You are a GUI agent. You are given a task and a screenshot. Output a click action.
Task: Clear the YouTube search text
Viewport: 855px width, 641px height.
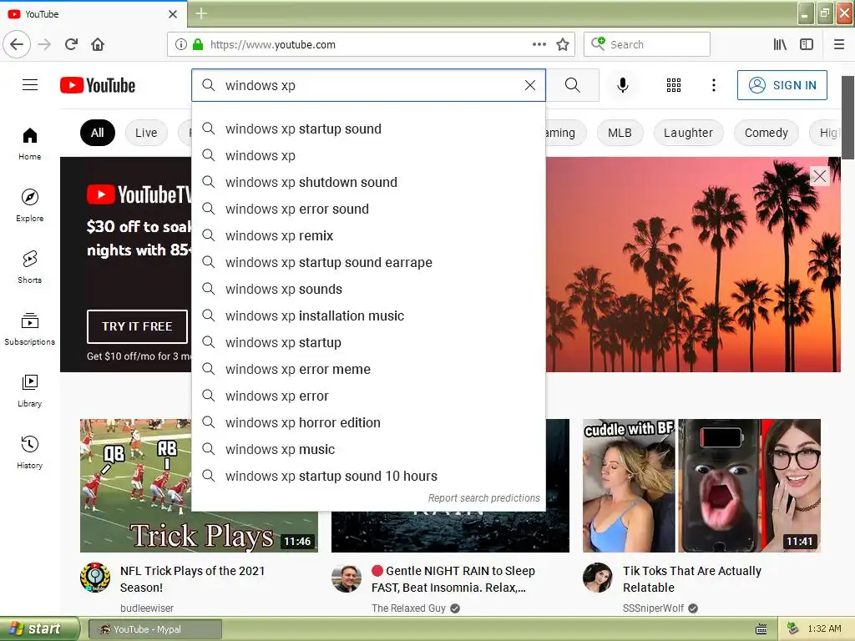530,85
